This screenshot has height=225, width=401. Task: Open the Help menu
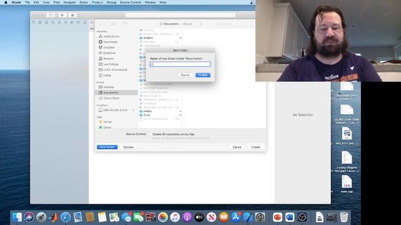tap(163, 2)
